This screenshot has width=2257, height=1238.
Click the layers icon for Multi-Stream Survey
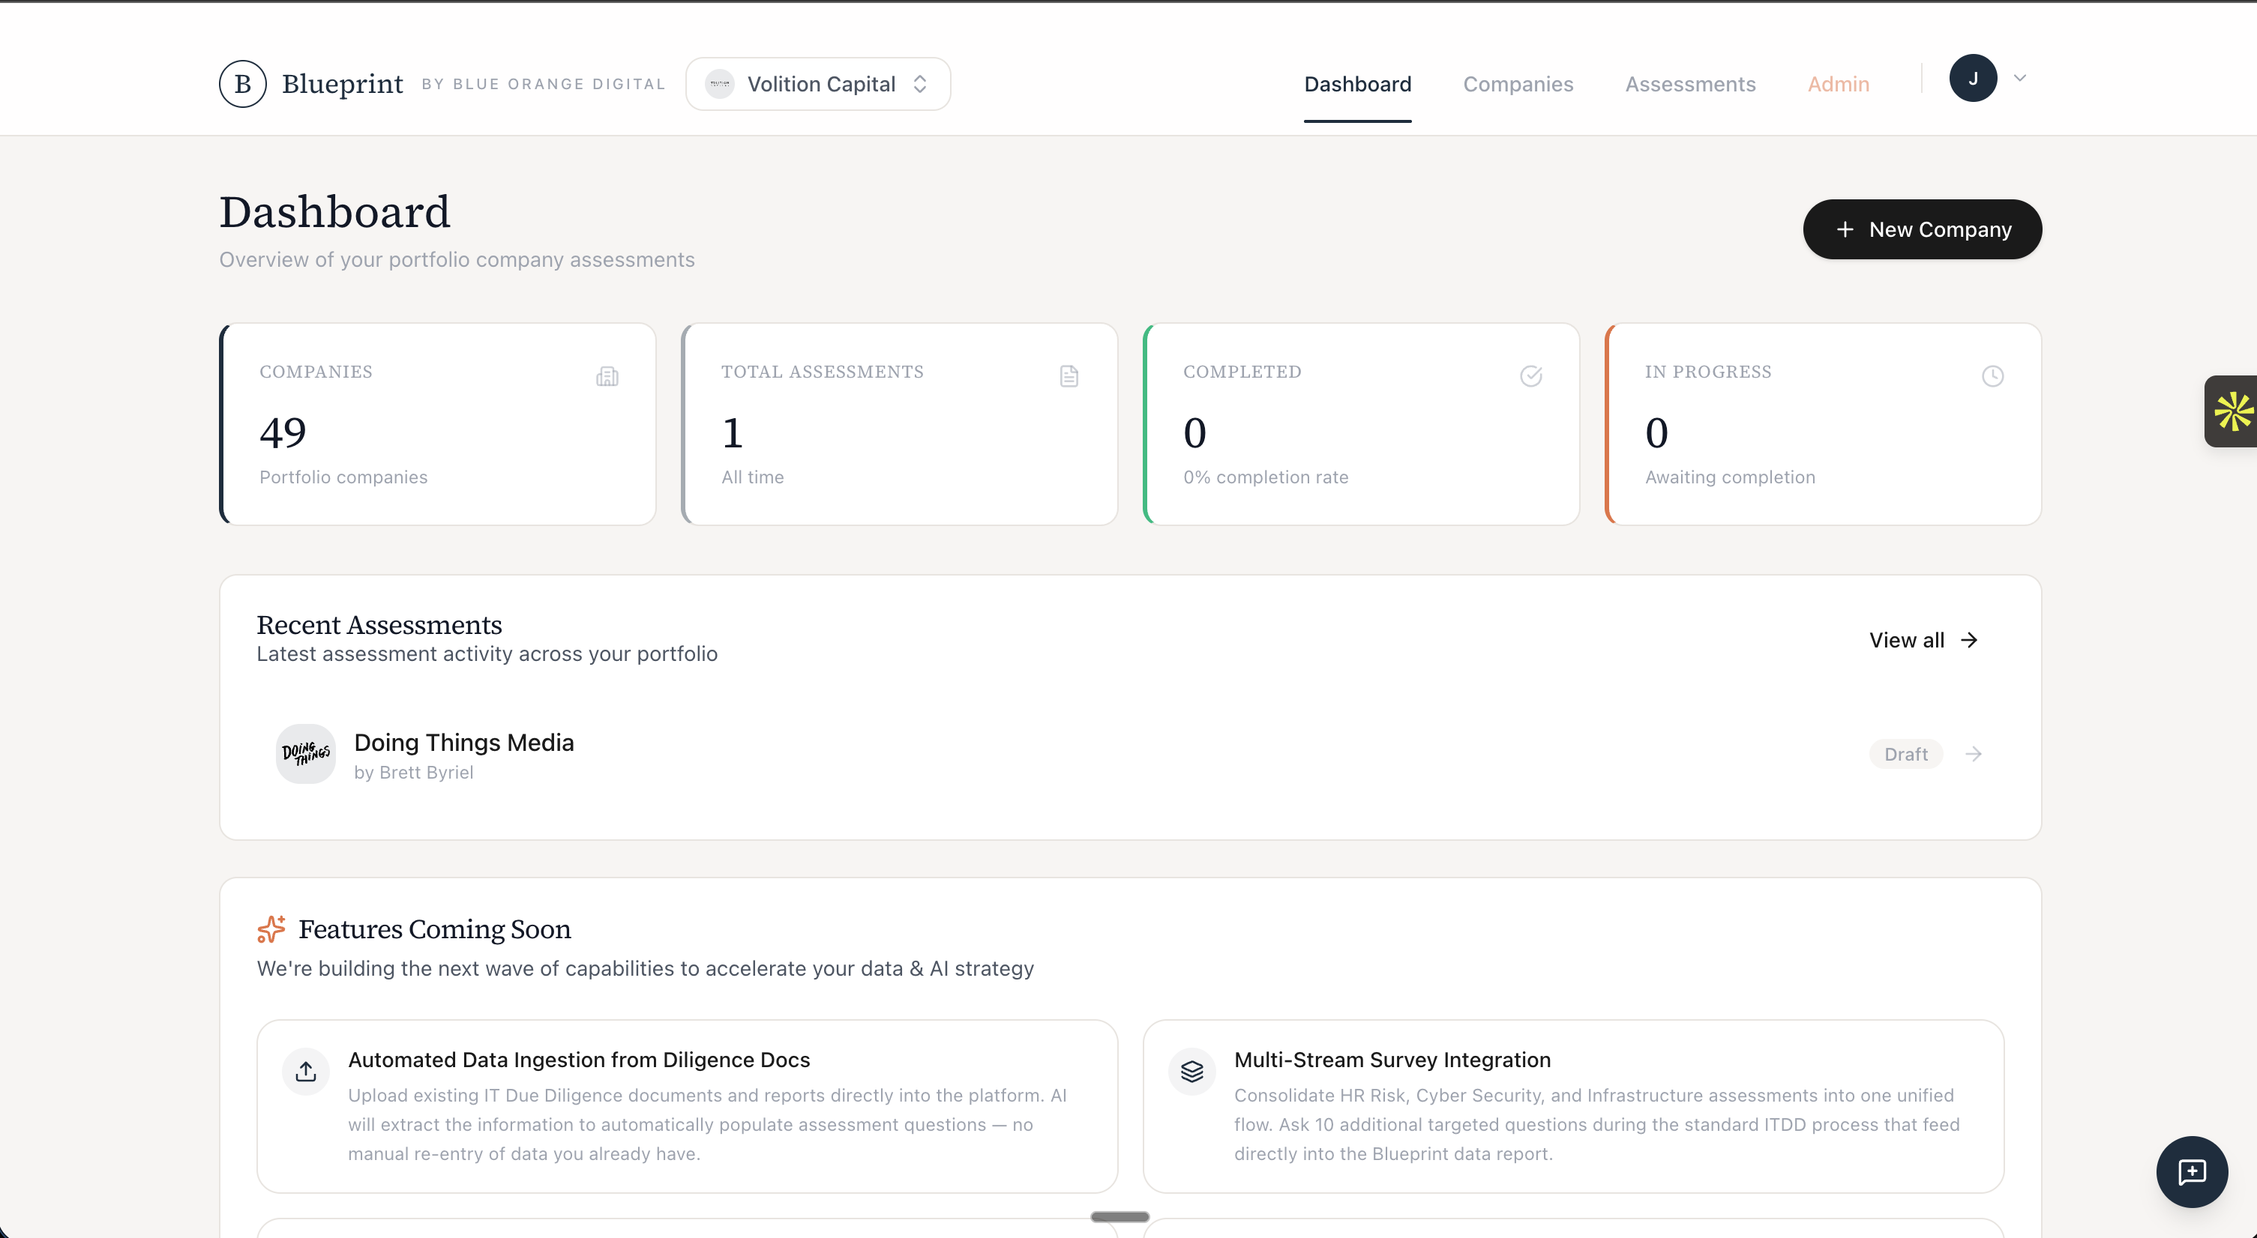click(x=1191, y=1071)
